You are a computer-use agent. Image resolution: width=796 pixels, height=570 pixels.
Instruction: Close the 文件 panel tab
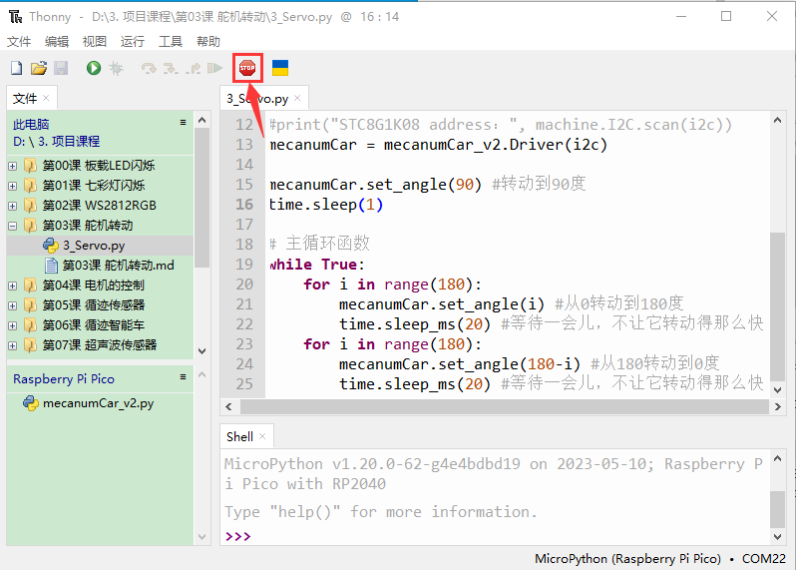pos(46,98)
